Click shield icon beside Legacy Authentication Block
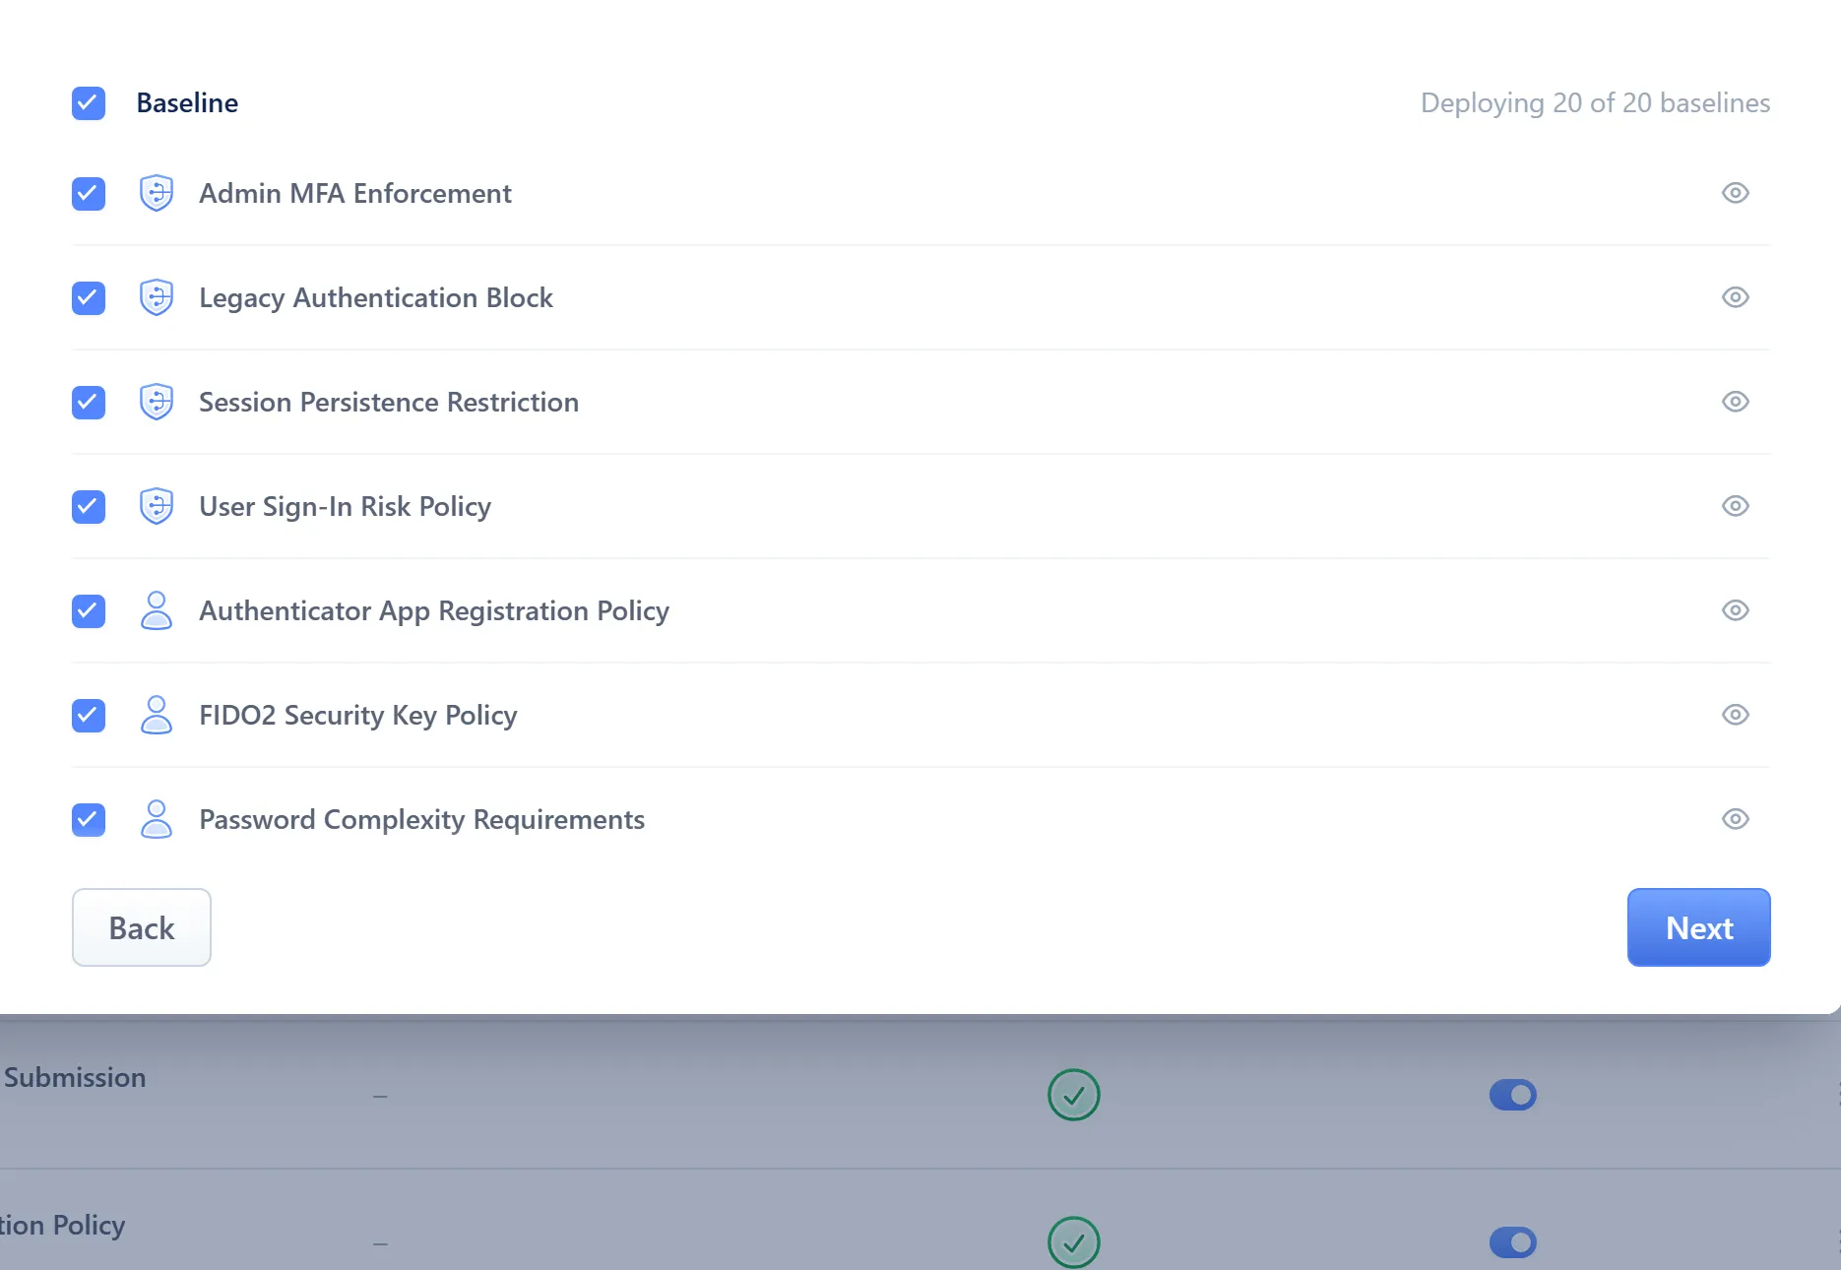The image size is (1841, 1270). click(157, 297)
